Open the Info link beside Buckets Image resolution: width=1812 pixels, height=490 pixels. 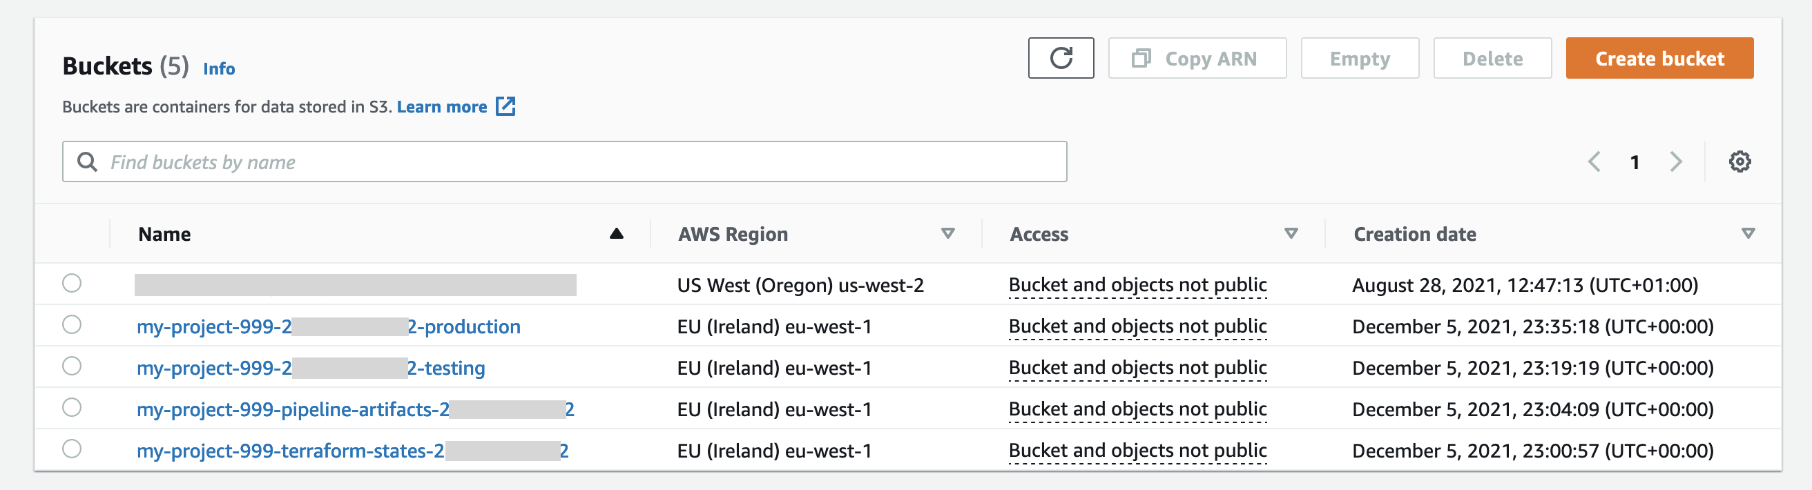[219, 69]
